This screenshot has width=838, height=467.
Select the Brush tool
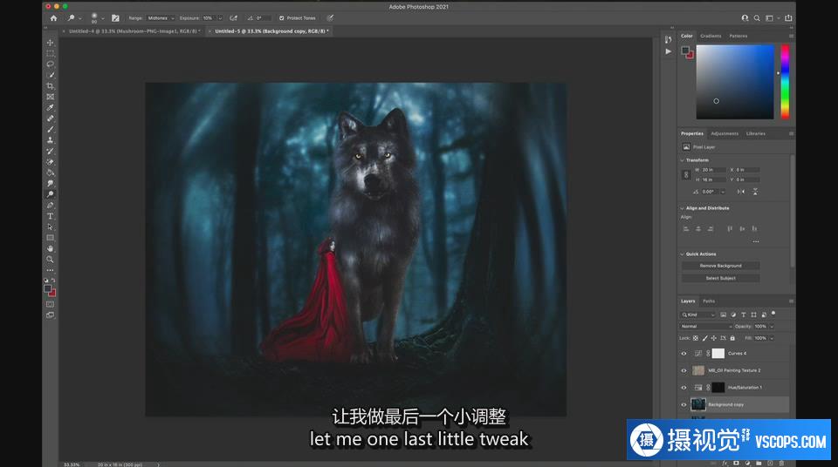point(51,129)
